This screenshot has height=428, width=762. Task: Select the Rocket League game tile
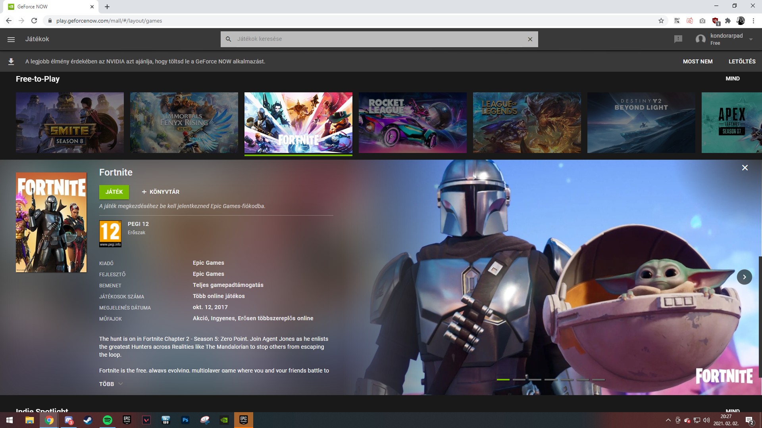click(x=412, y=122)
